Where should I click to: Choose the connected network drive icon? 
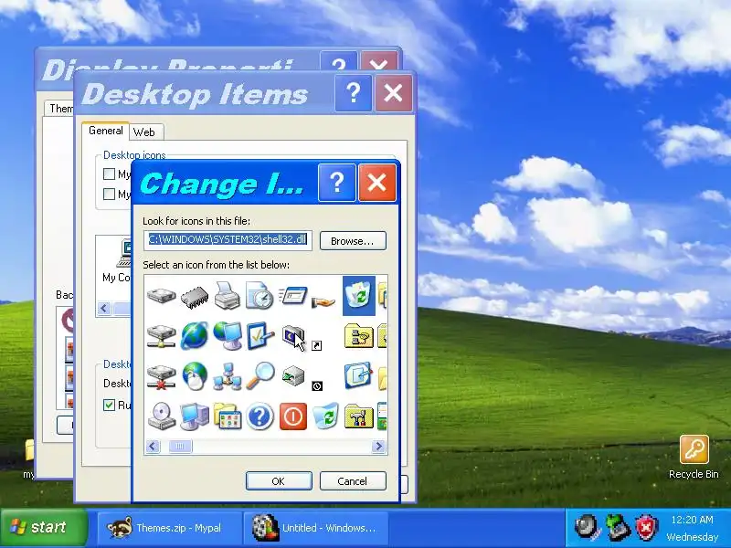coord(162,336)
